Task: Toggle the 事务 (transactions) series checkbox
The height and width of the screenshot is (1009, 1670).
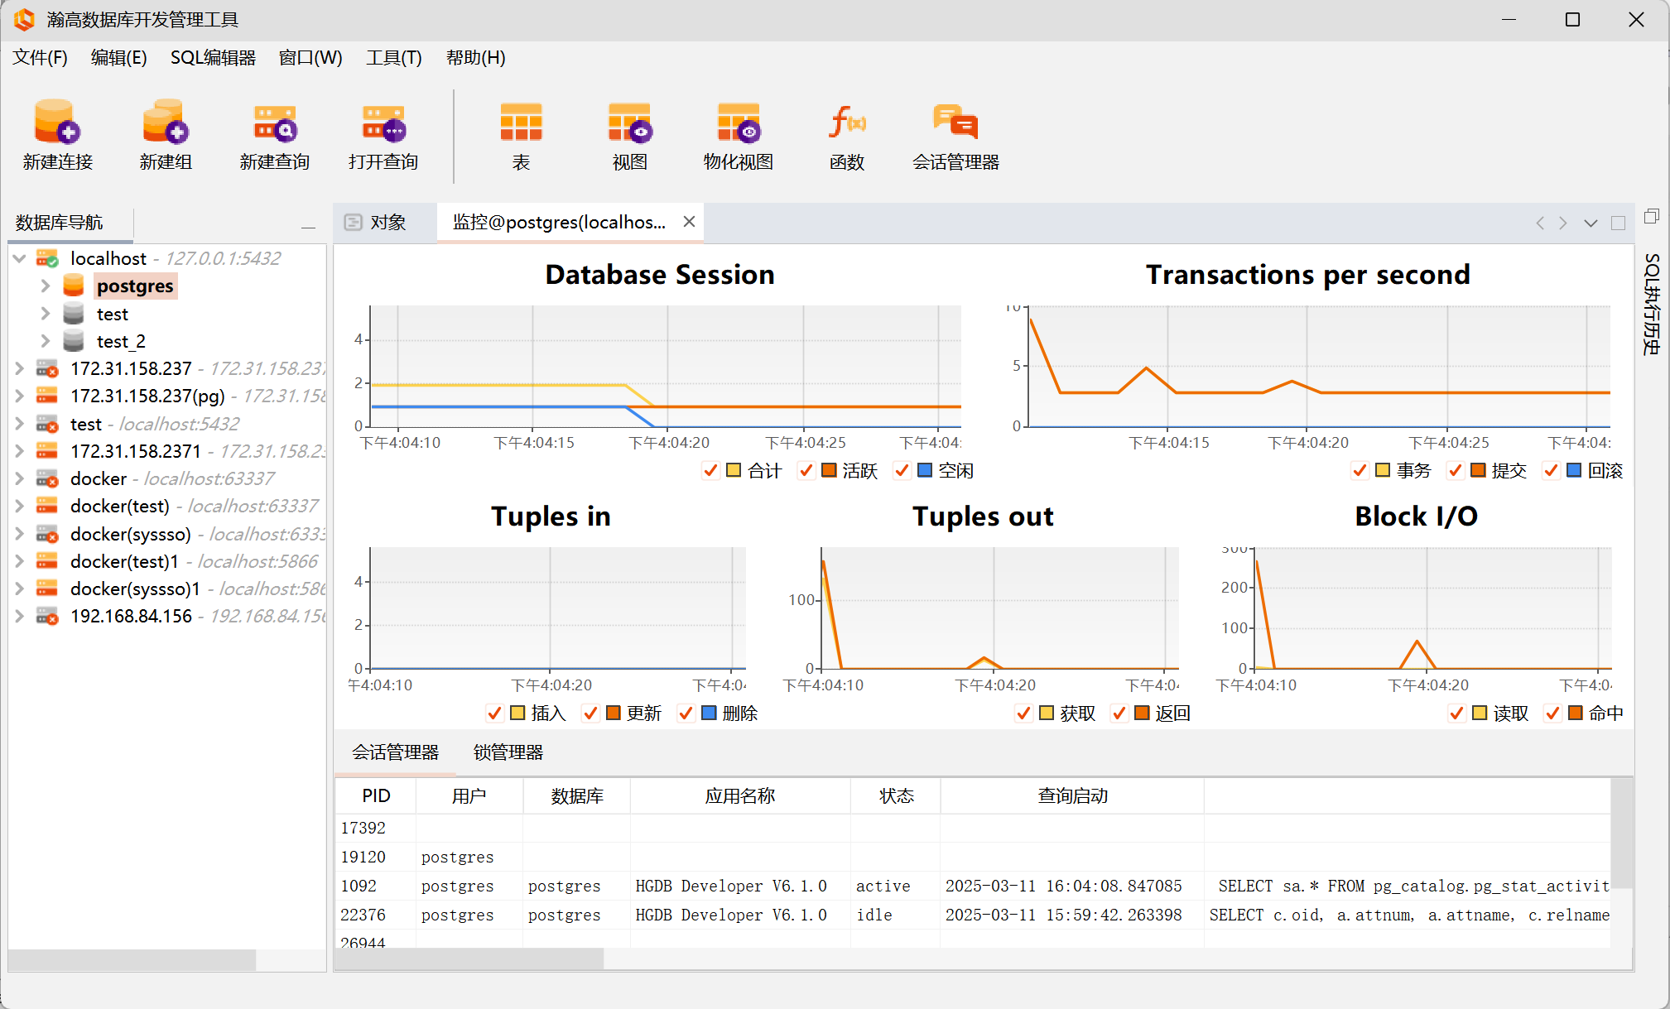Action: pos(1359,471)
